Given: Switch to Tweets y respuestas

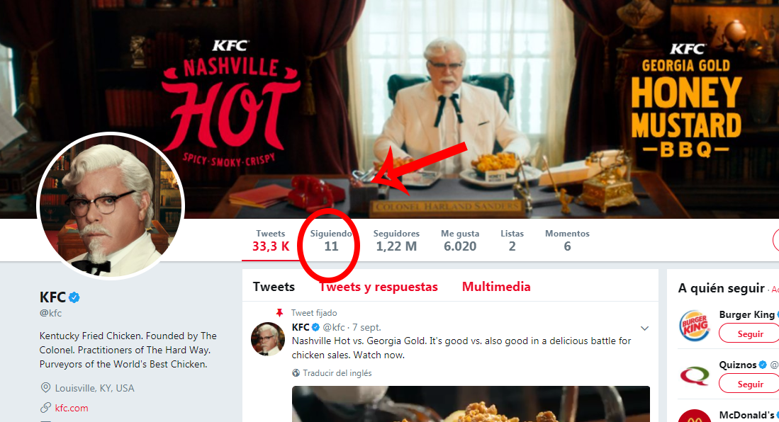Looking at the screenshot, I should tap(379, 287).
